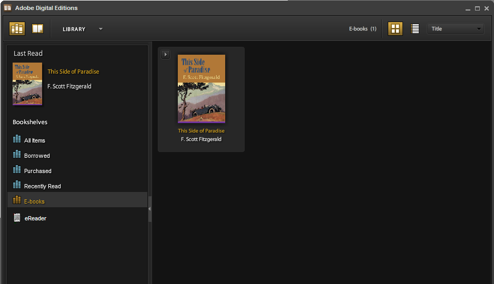The height and width of the screenshot is (284, 494).
Task: Minimize the Adobe Digital Editions window
Action: click(x=468, y=9)
